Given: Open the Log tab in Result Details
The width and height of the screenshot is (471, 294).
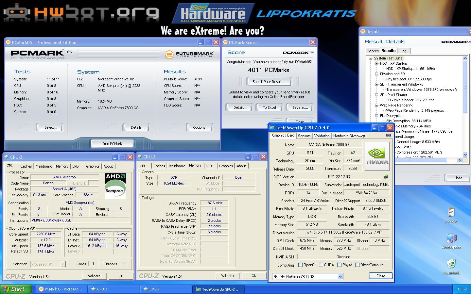Looking at the screenshot, I should 403,51.
